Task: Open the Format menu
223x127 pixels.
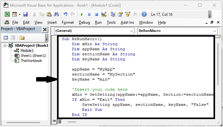Action: 68,22
